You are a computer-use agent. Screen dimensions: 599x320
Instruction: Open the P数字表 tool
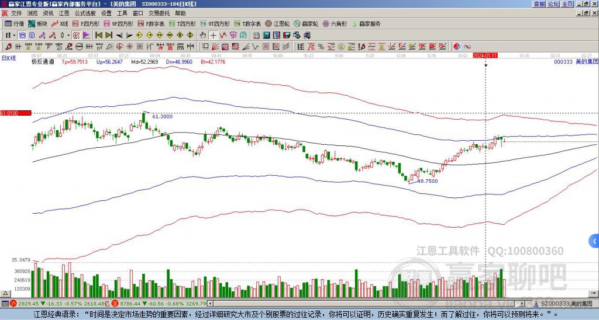point(151,23)
